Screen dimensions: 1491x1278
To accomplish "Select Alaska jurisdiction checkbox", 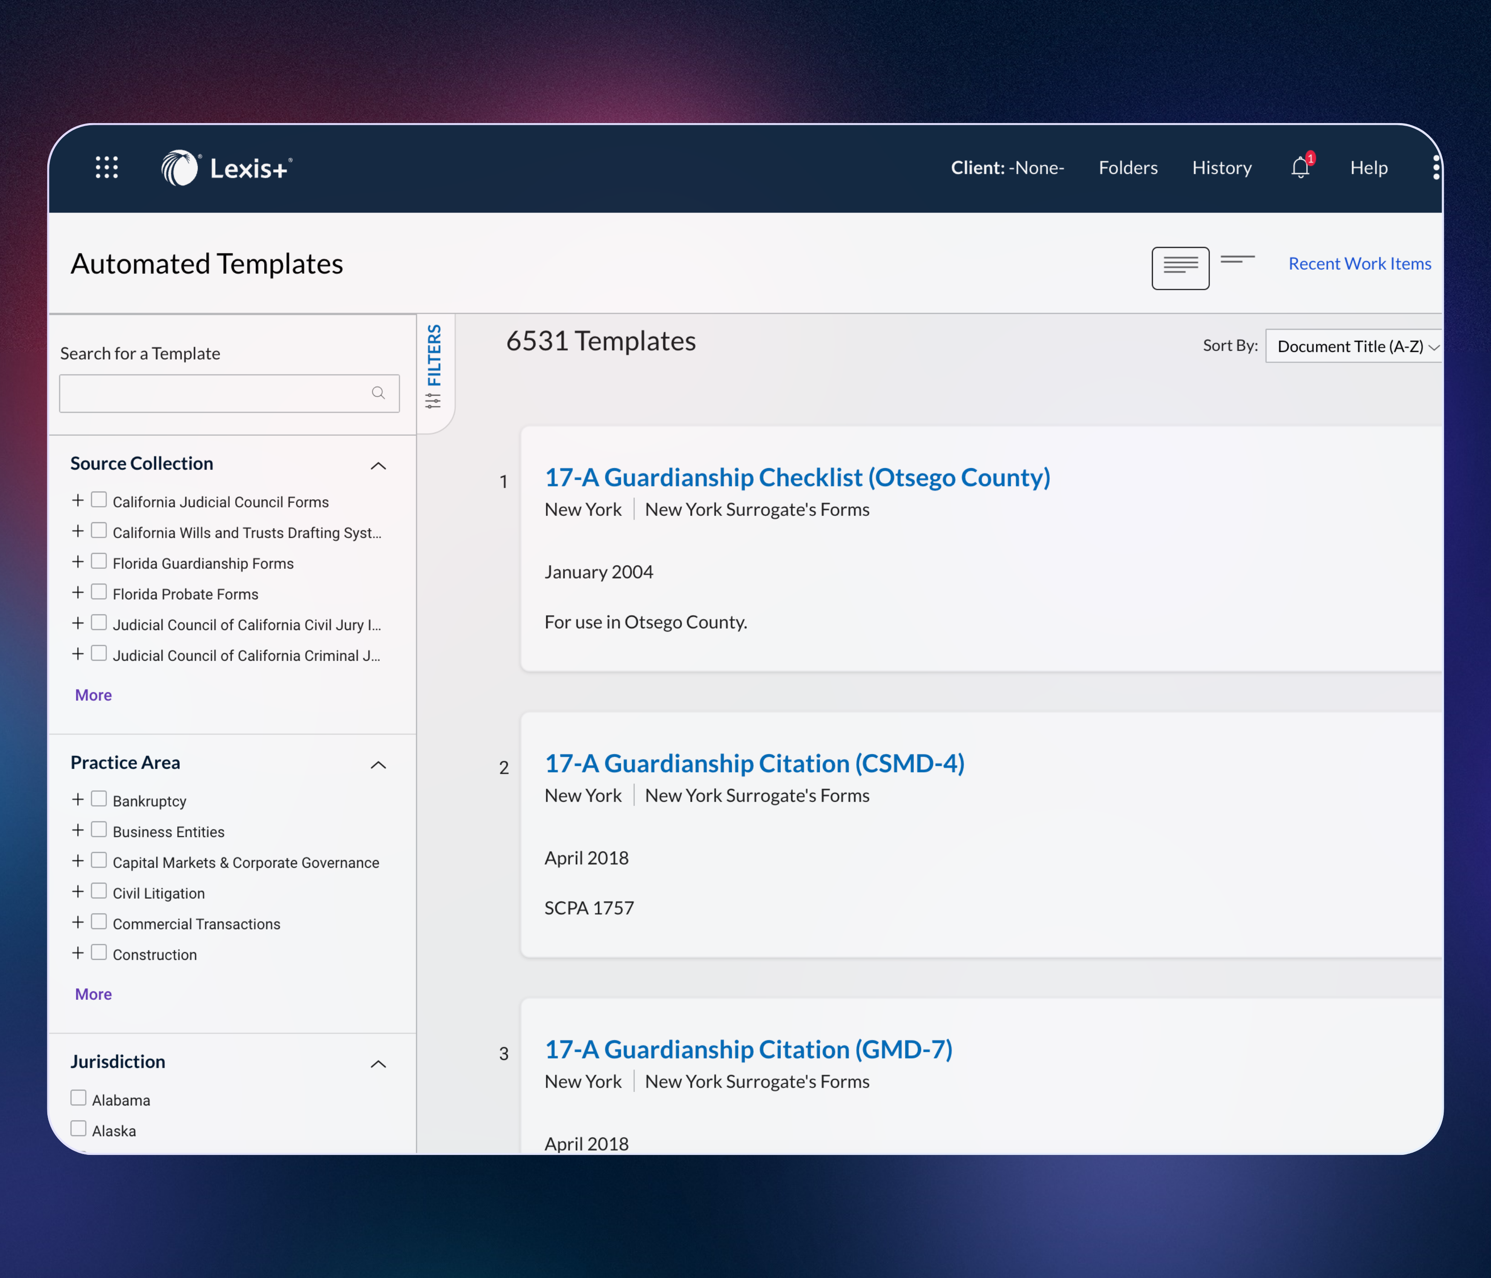I will pyautogui.click(x=78, y=1129).
